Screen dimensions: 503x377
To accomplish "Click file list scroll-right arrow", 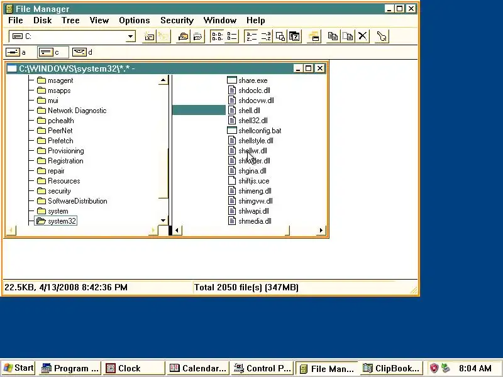I will coord(321,230).
